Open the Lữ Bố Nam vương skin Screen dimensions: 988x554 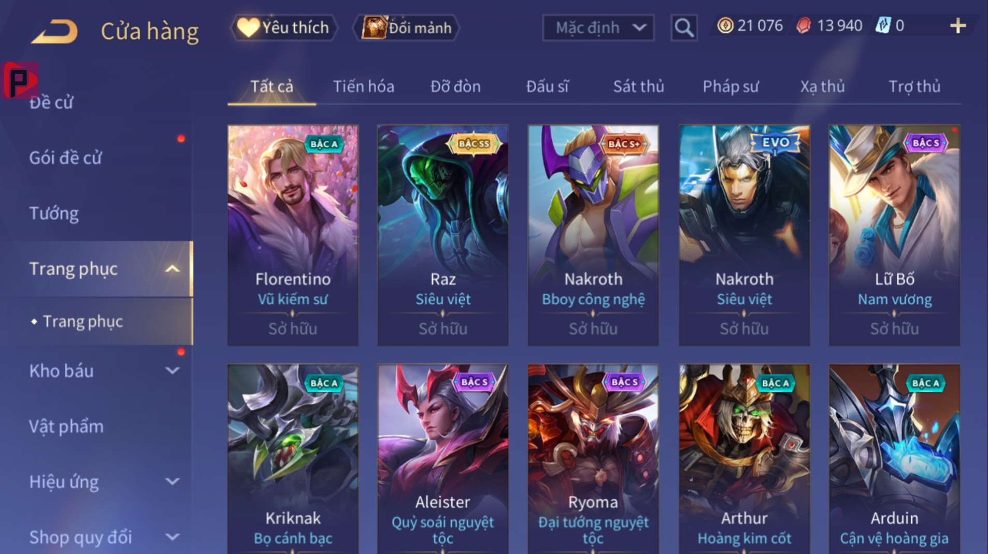(x=894, y=235)
